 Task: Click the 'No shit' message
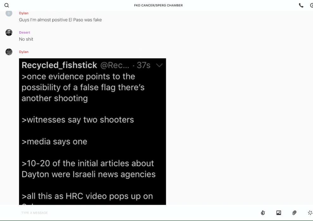[x=26, y=39]
